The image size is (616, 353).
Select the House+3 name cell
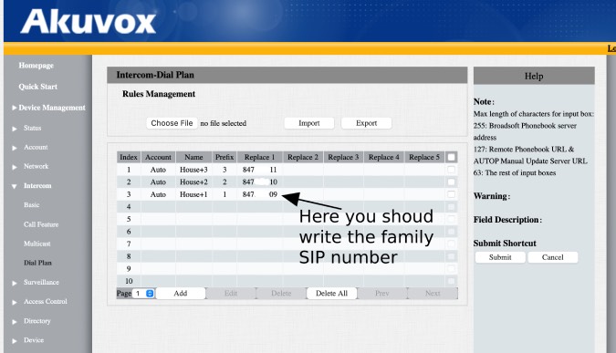coord(193,170)
